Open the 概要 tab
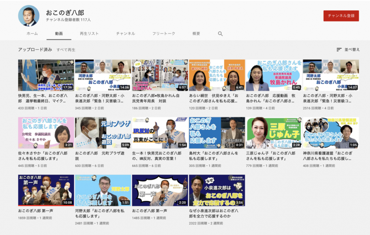Image resolution: width=370 pixels, height=235 pixels. [196, 34]
